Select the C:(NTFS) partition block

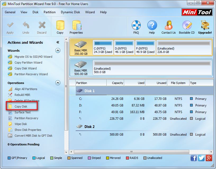click(x=103, y=47)
